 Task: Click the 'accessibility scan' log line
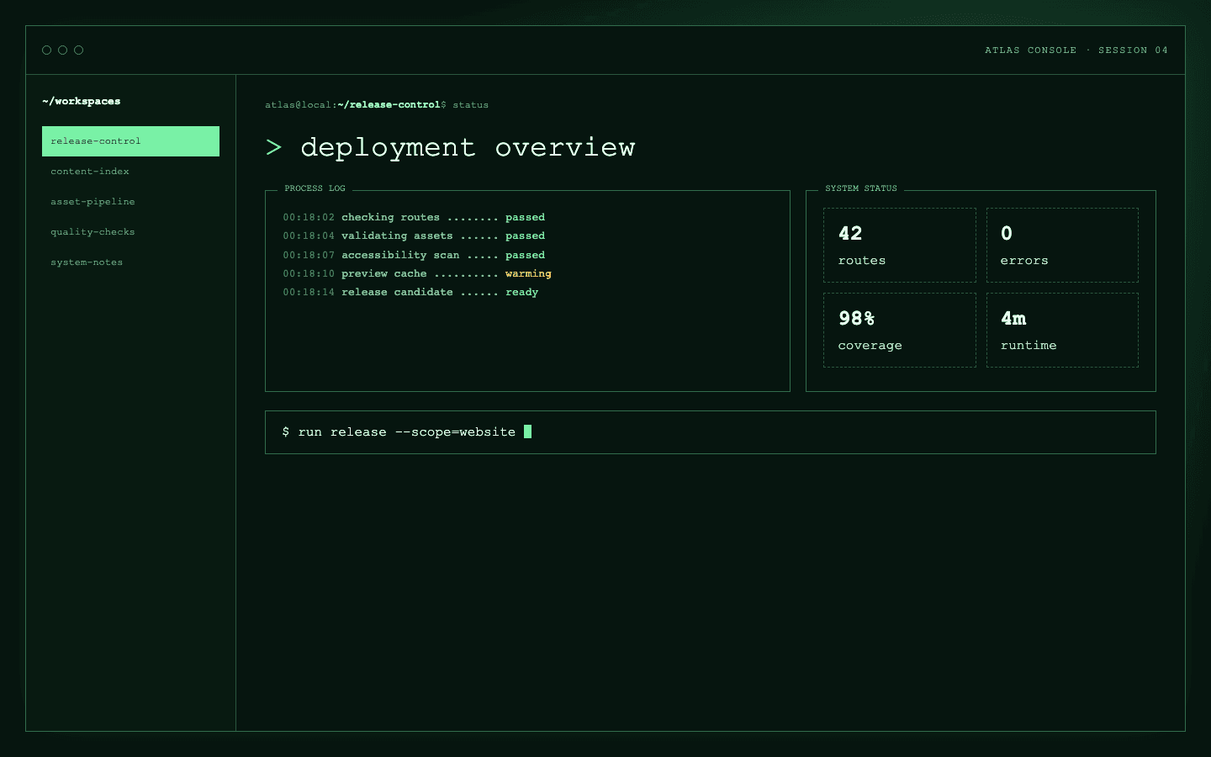[414, 255]
